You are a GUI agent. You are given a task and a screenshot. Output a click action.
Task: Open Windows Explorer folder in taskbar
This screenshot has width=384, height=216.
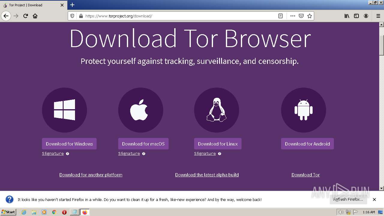[x=34, y=212]
